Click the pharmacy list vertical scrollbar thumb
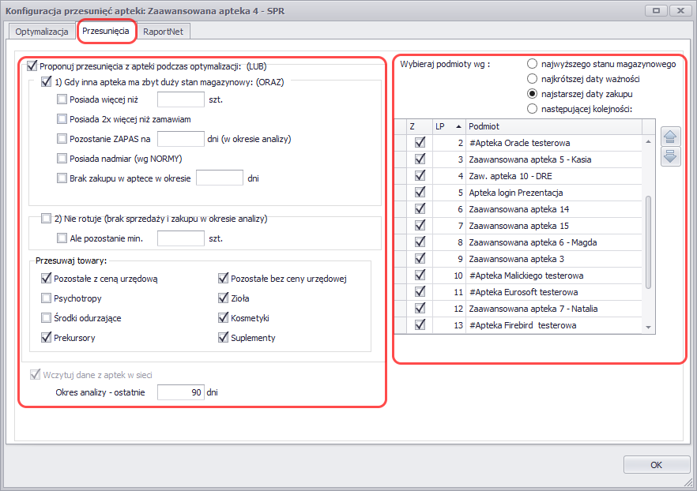 (x=649, y=241)
